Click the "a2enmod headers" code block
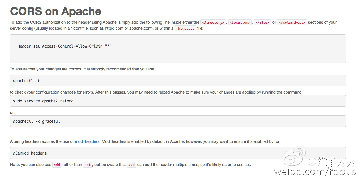The image size is (358, 178). 30,153
